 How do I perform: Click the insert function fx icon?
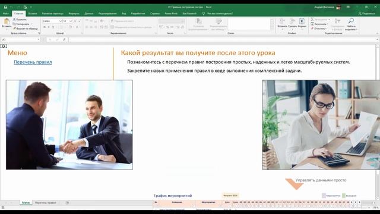[64, 40]
